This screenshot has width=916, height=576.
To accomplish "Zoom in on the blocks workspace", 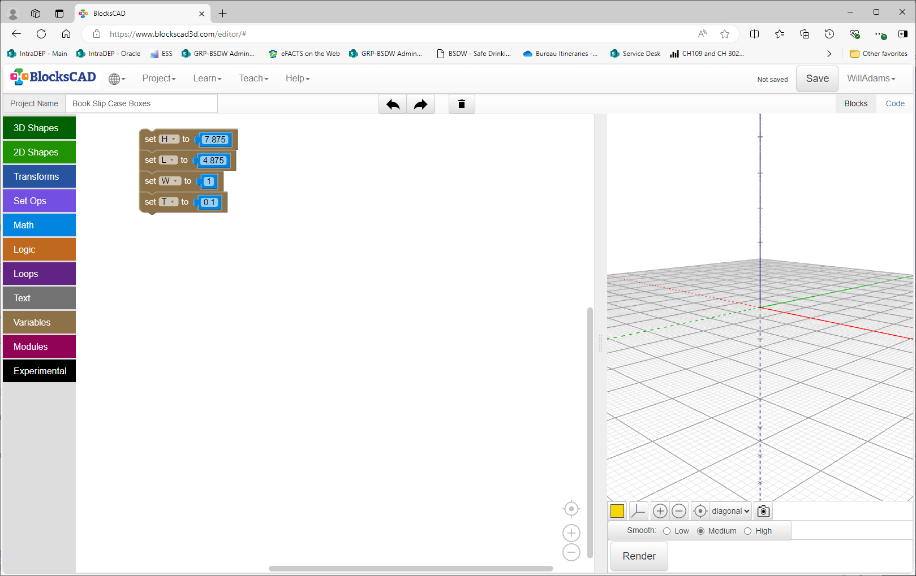I will [x=571, y=533].
